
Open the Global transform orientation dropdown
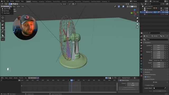64,4
